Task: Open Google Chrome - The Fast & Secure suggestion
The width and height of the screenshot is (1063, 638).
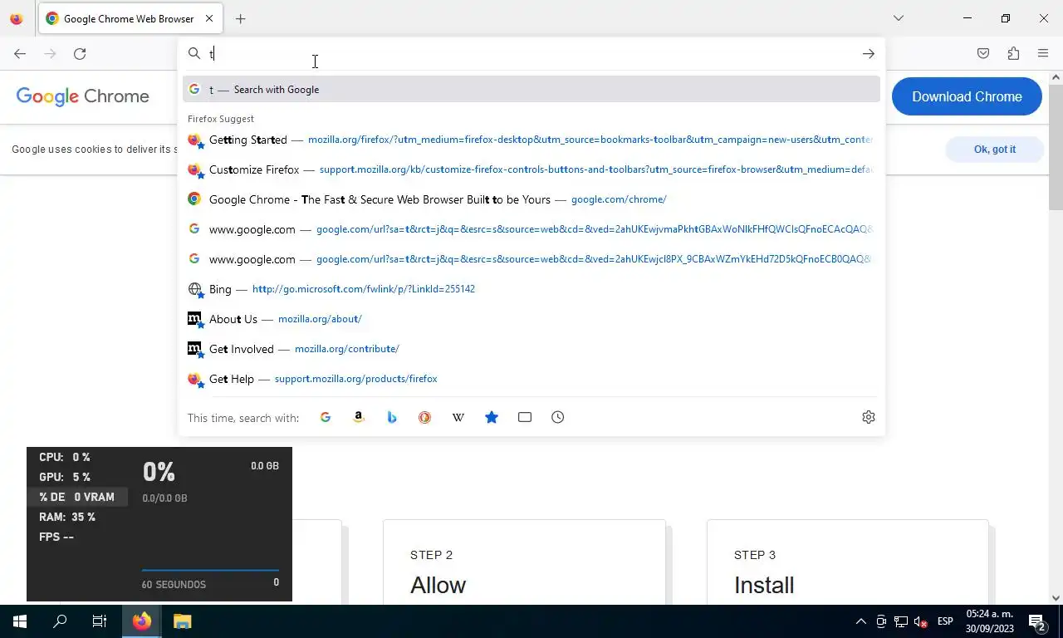Action: pos(531,199)
